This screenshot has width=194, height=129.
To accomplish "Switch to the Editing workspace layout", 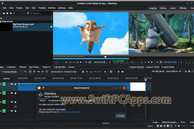I will click(x=163, y=8).
